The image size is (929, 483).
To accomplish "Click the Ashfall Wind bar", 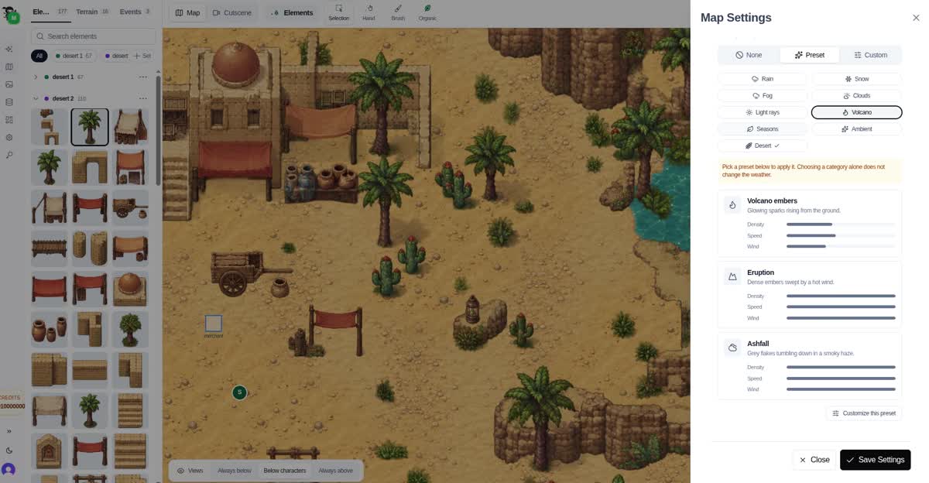I will tap(841, 389).
